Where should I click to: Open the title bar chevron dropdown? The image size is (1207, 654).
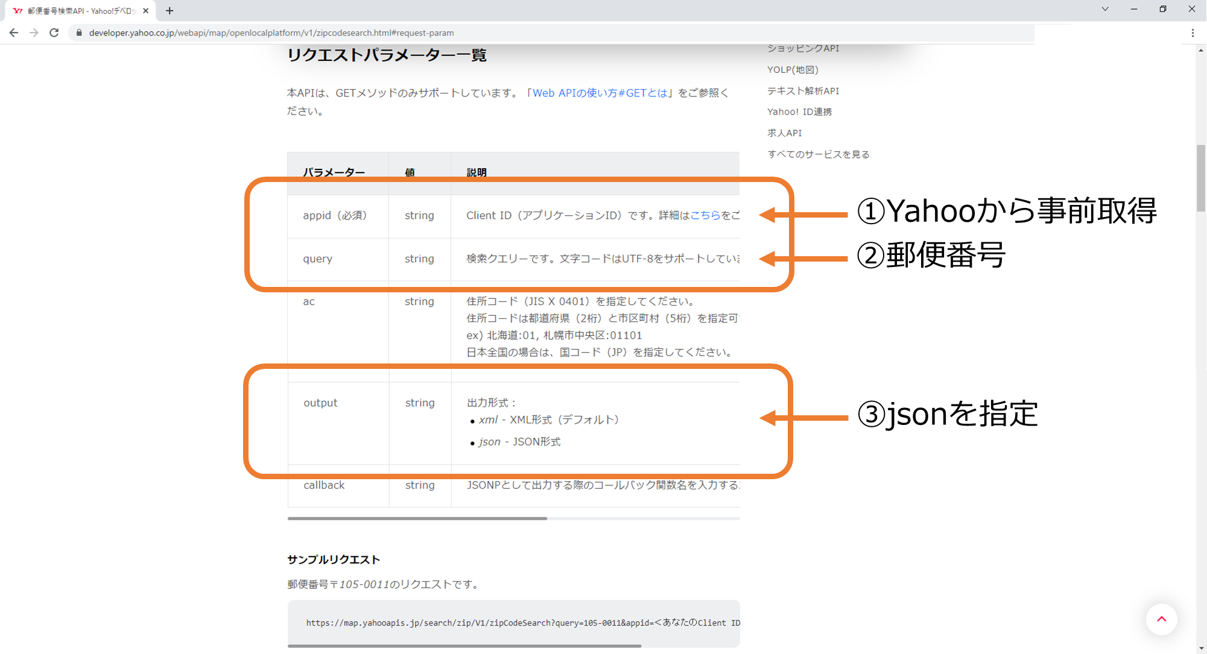1105,9
